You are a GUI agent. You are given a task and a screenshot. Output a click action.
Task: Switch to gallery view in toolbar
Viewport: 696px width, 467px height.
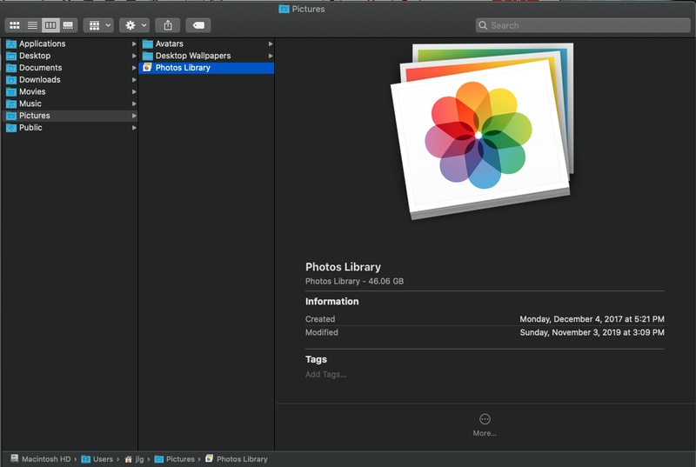point(68,25)
